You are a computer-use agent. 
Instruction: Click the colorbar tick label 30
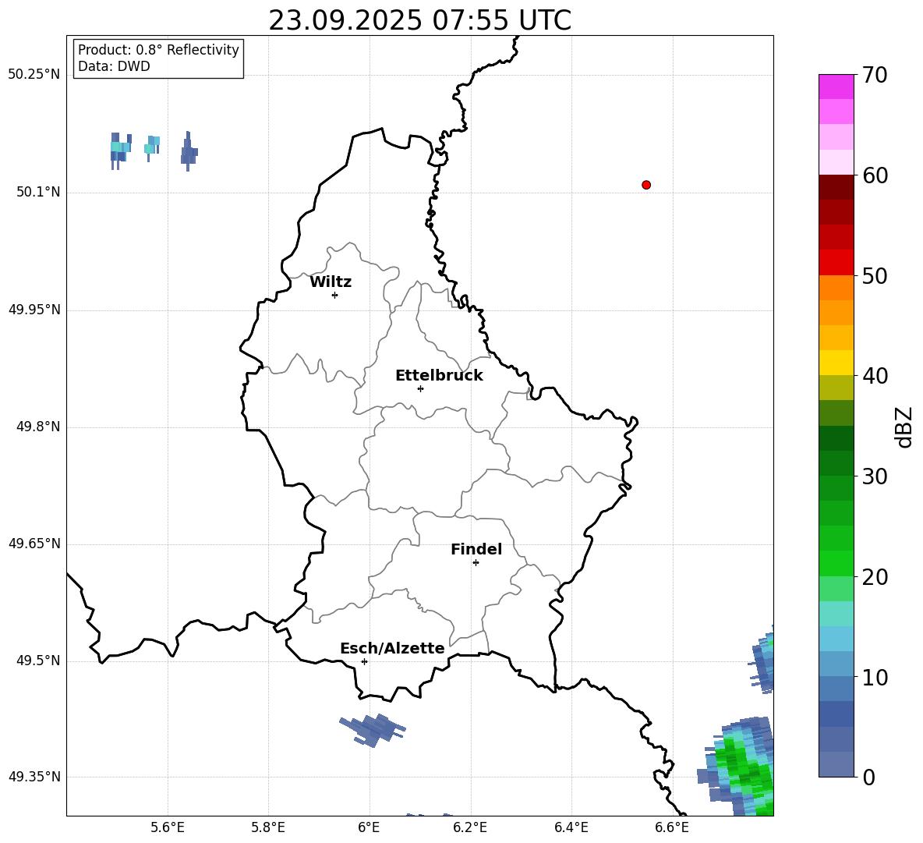coord(874,476)
